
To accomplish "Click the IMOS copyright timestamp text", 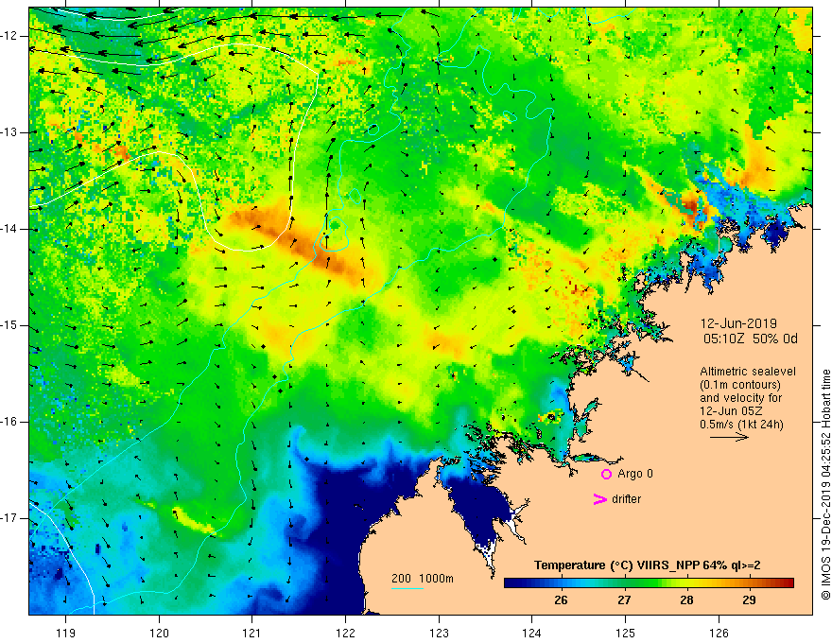I will point(825,485).
